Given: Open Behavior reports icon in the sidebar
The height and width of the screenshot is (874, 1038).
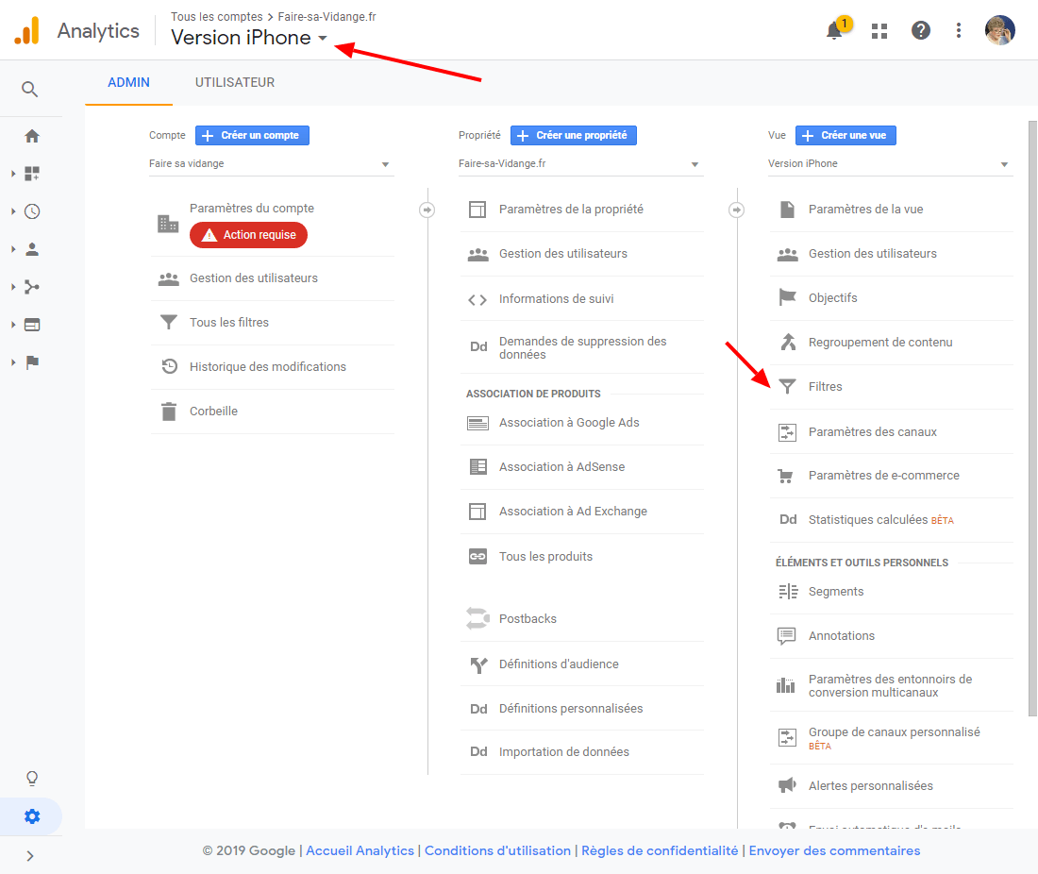Looking at the screenshot, I should [32, 325].
